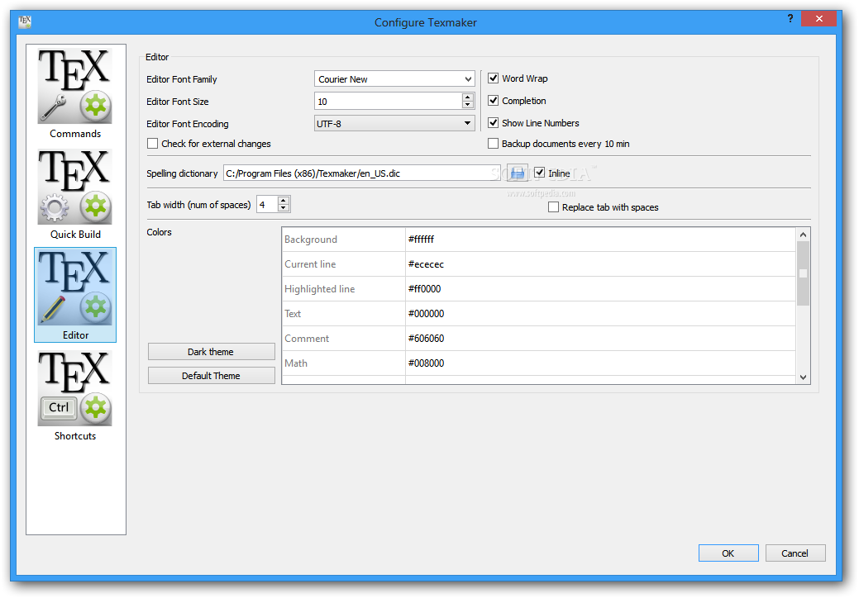Disable the Completion checkbox
The height and width of the screenshot is (598, 859).
[x=493, y=101]
